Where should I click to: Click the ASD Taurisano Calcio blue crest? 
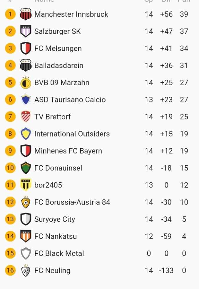click(x=26, y=100)
